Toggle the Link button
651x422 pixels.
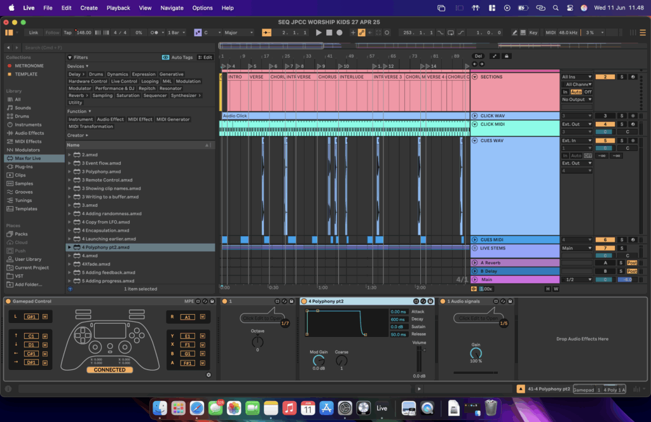point(33,32)
